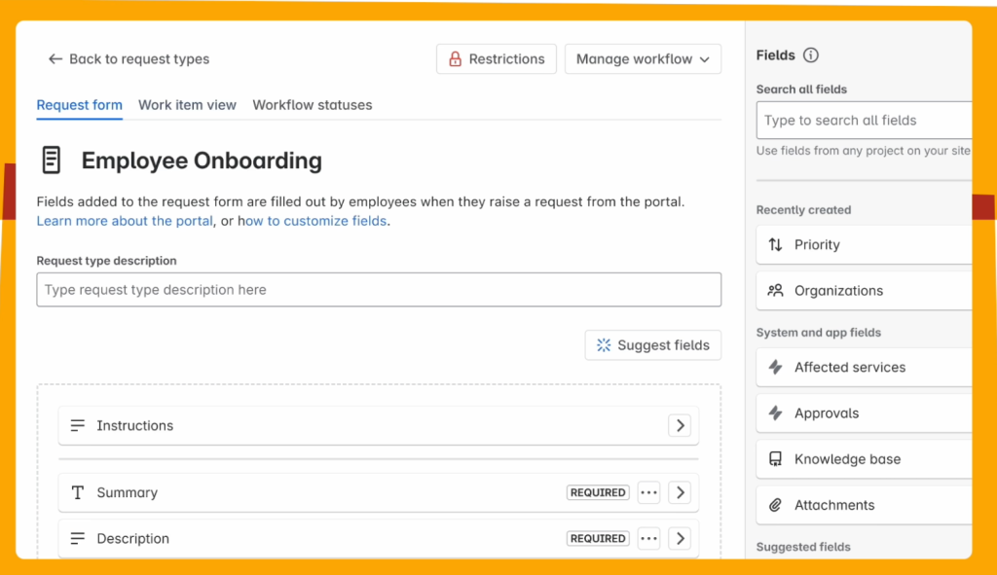This screenshot has height=575, width=997.
Task: Click the Restrictions lock icon
Action: pos(455,58)
